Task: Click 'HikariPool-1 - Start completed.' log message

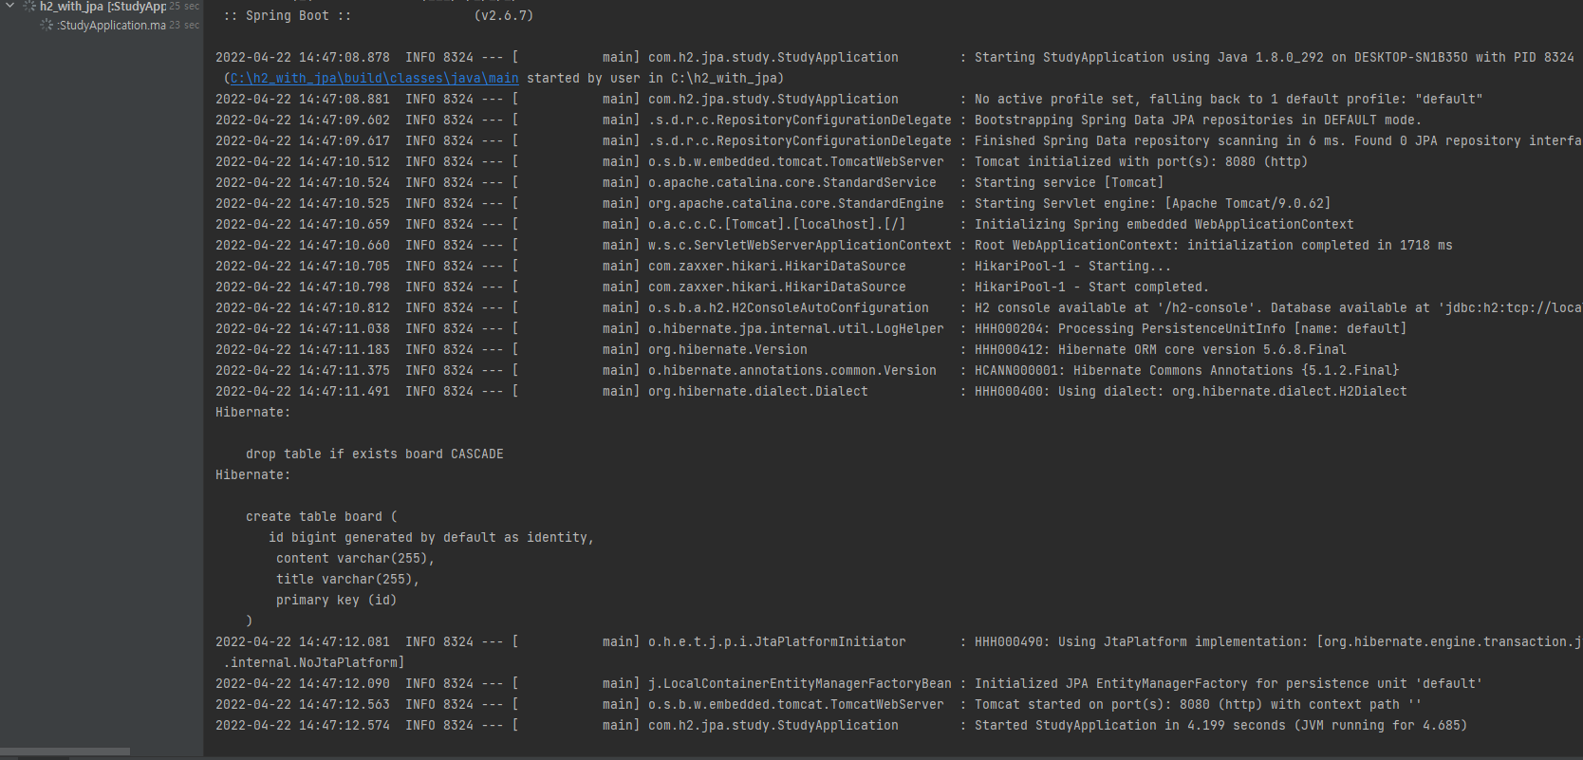Action: [1091, 287]
